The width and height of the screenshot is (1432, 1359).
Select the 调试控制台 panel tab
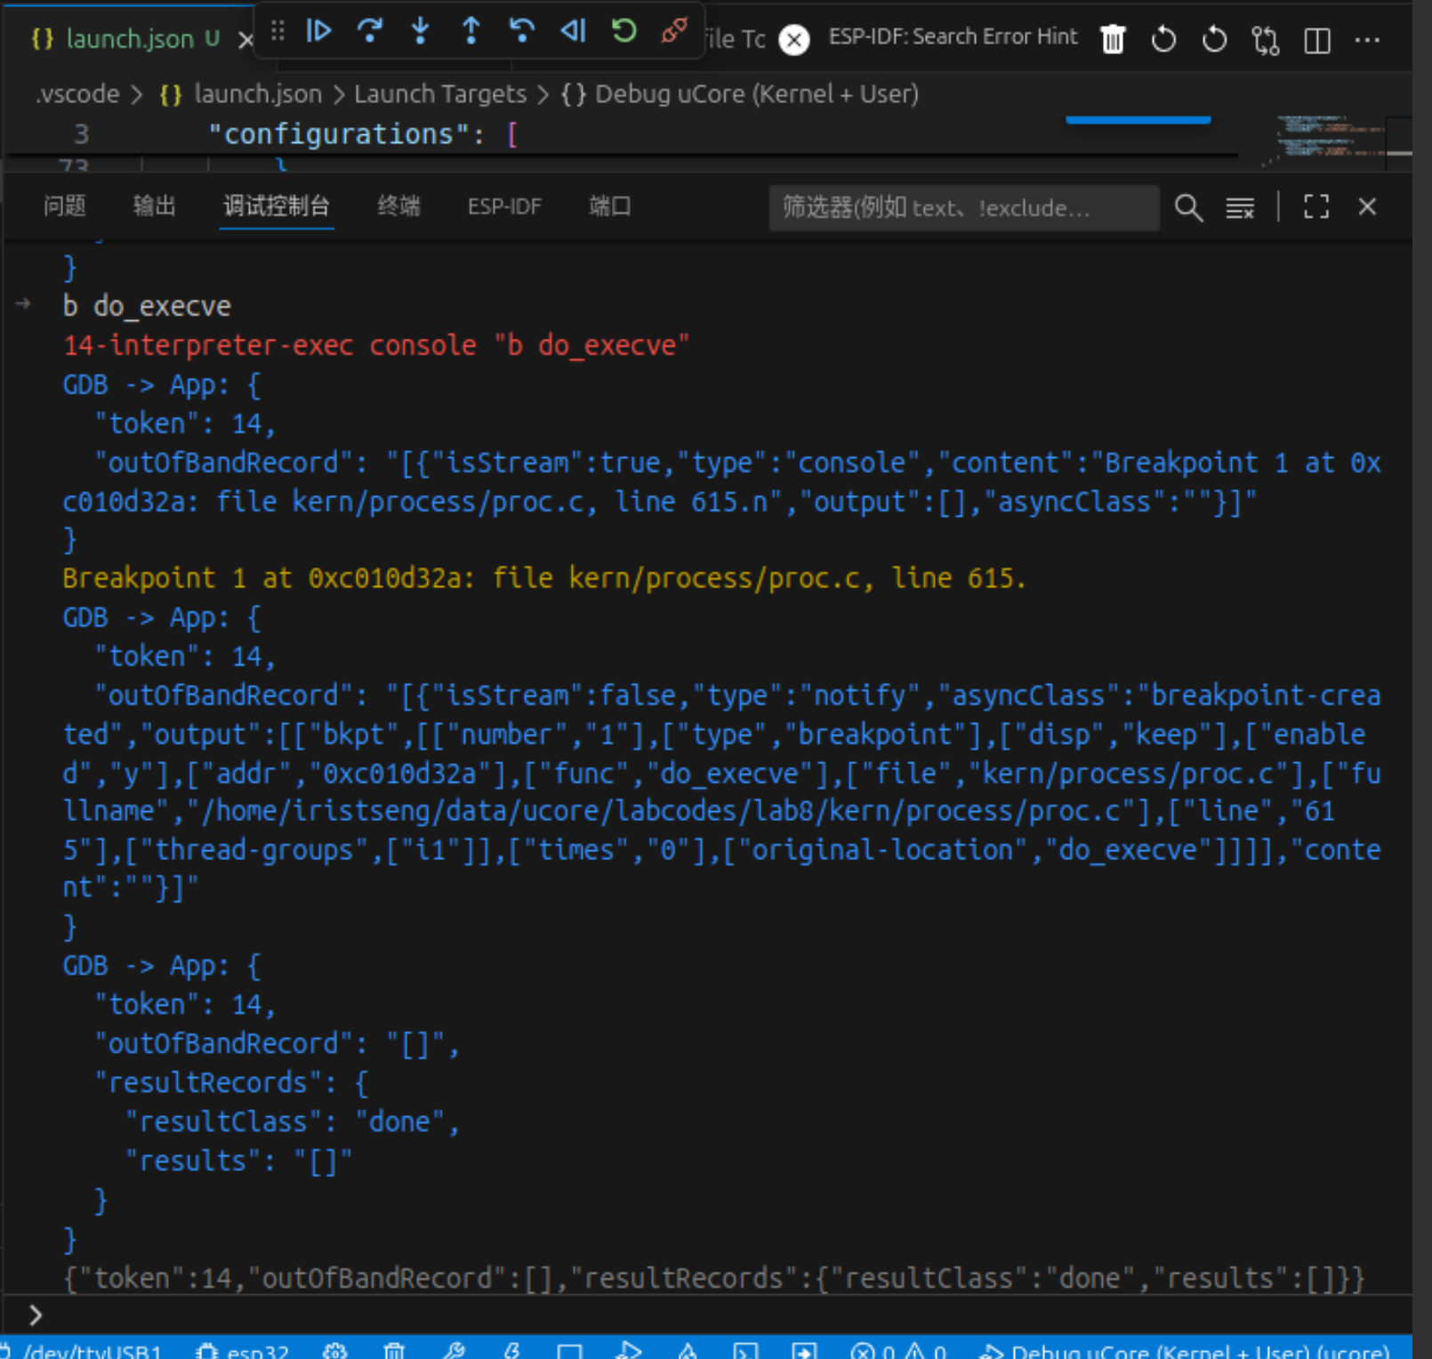point(277,206)
